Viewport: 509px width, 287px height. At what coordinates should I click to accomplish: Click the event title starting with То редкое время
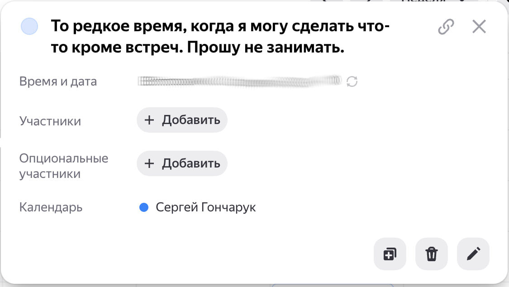tap(220, 37)
